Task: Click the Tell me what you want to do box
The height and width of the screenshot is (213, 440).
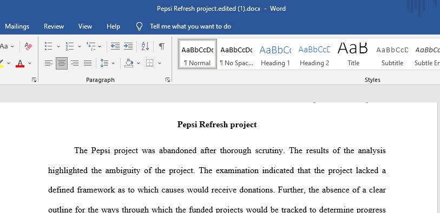Action: [x=191, y=26]
